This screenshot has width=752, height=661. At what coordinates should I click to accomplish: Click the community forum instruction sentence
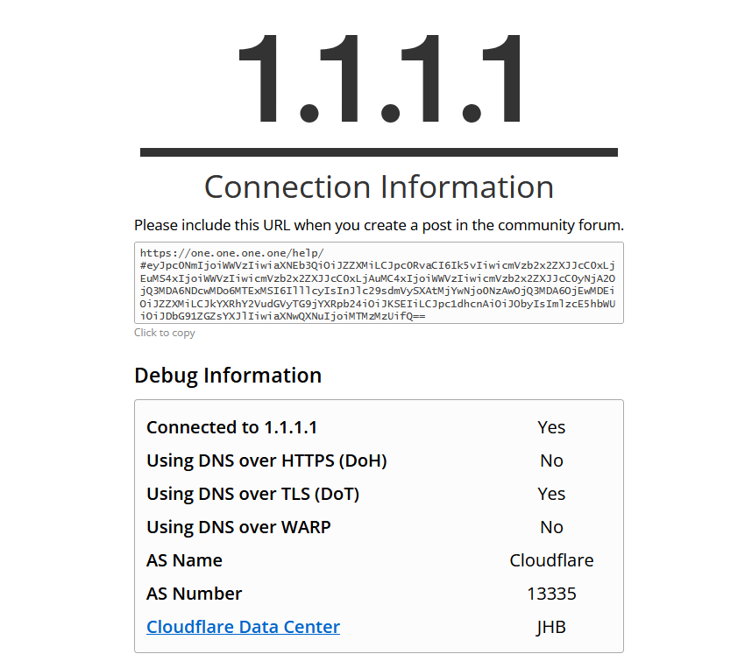coord(379,225)
